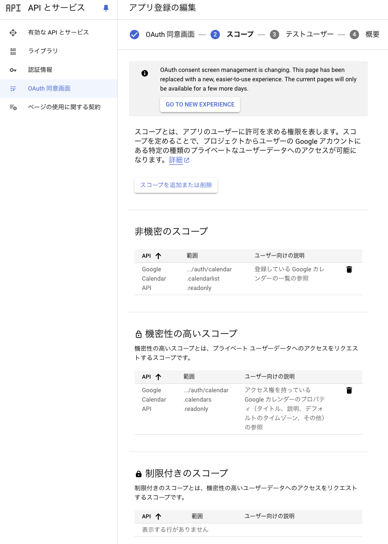
Task: Sort 非機密のスコープ table by API arrow
Action: pos(158,256)
